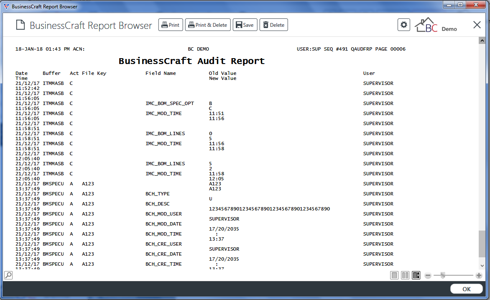The height and width of the screenshot is (300, 490).
Task: Open the settings gear
Action: [x=404, y=25]
